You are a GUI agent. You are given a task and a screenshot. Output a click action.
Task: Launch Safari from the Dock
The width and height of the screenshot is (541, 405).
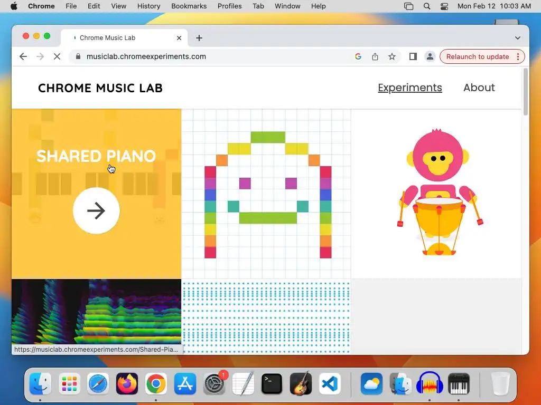coord(98,384)
